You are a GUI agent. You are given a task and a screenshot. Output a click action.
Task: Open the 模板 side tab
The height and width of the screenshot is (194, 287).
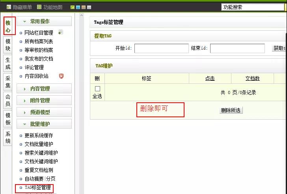(8, 119)
